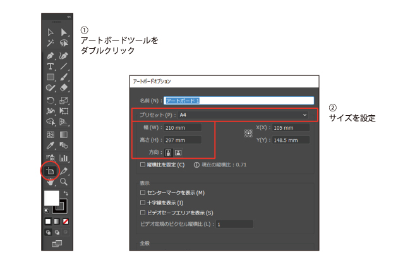
Task: Select the Rectangle tool
Action: click(x=51, y=77)
